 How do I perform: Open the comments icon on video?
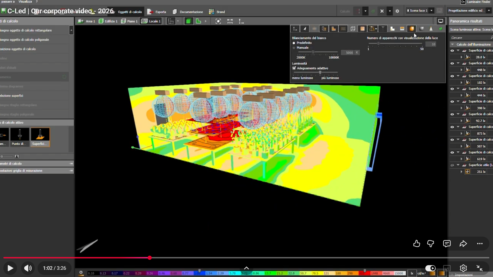click(x=447, y=244)
